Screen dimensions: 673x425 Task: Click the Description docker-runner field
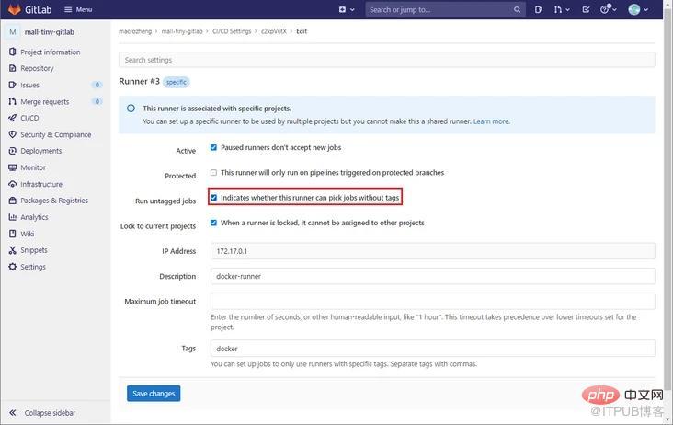click(433, 276)
